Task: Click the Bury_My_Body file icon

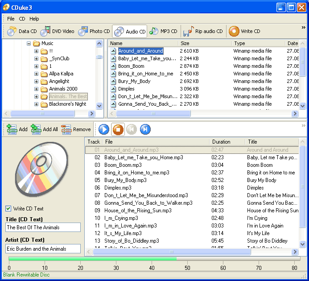Action: tap(113, 81)
